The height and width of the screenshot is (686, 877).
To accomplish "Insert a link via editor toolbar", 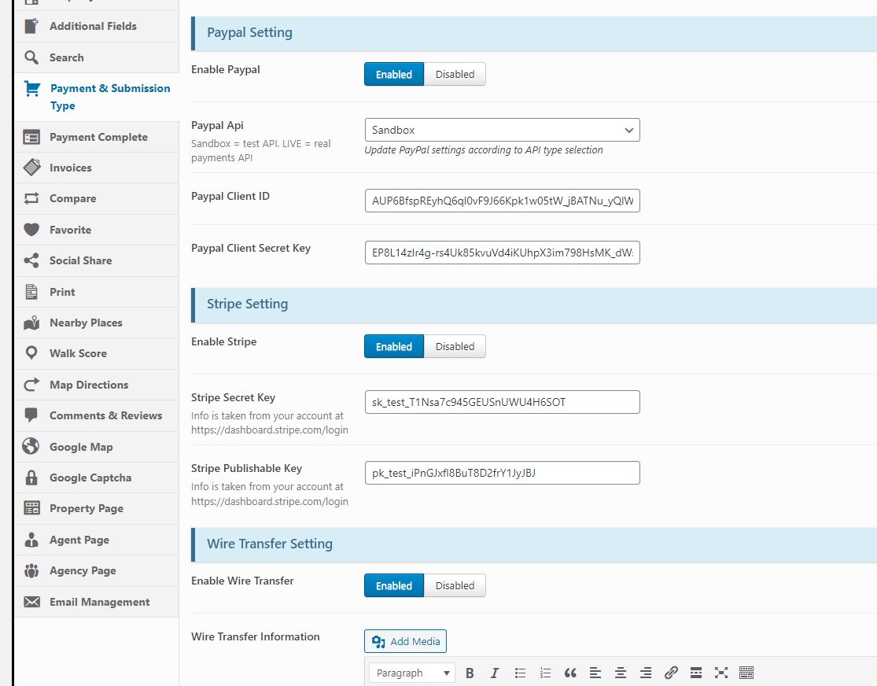I will click(671, 673).
